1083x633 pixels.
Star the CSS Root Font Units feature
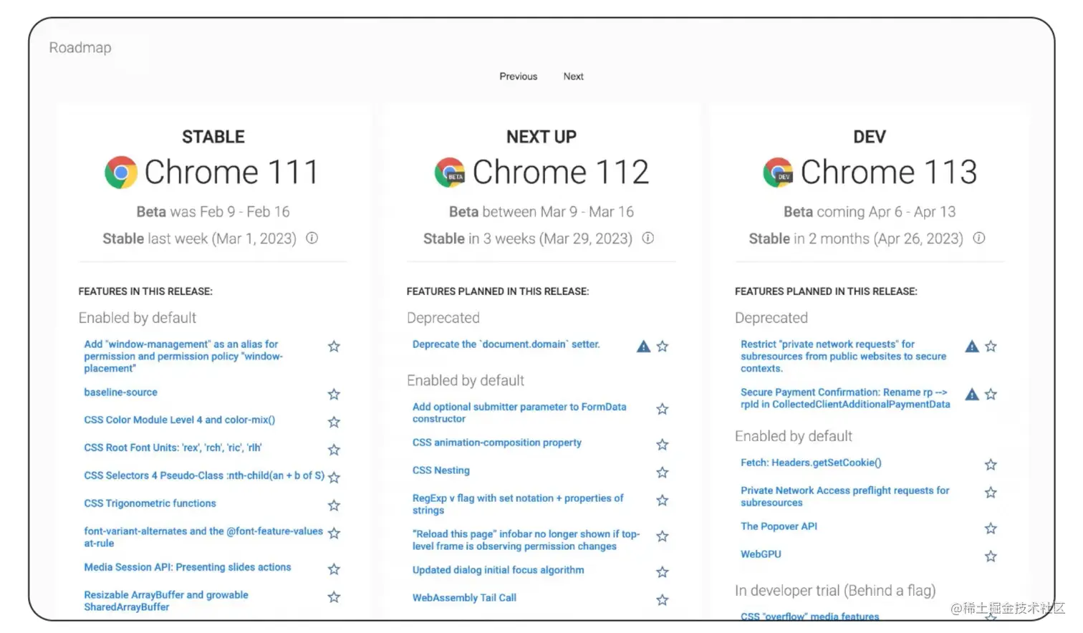pyautogui.click(x=334, y=450)
